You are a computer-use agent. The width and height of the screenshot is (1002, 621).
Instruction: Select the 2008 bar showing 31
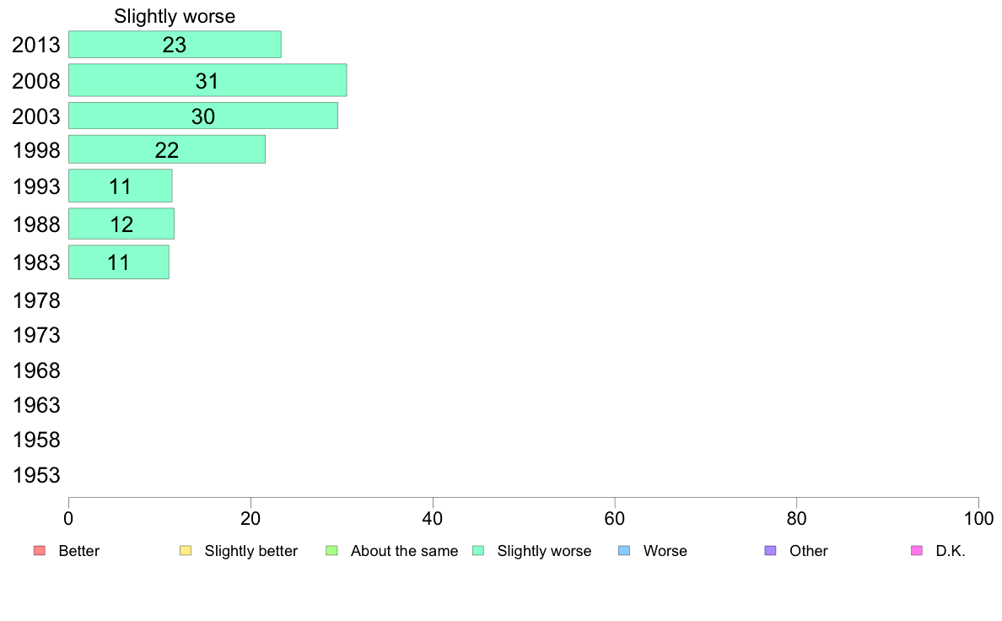coord(207,80)
